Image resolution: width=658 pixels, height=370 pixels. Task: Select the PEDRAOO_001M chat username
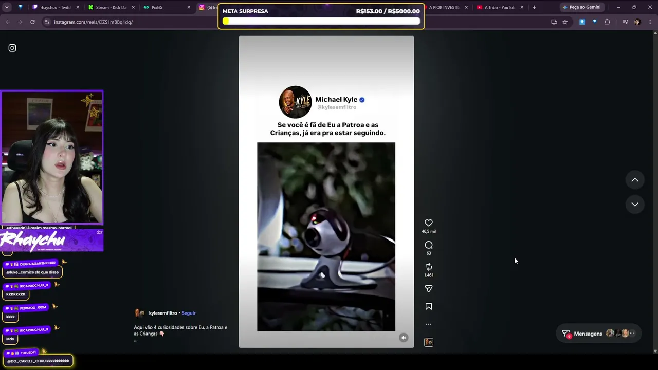click(x=33, y=308)
